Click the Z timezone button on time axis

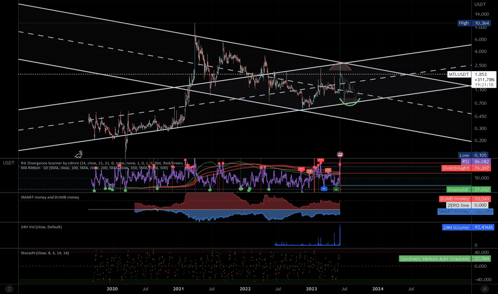9,289
